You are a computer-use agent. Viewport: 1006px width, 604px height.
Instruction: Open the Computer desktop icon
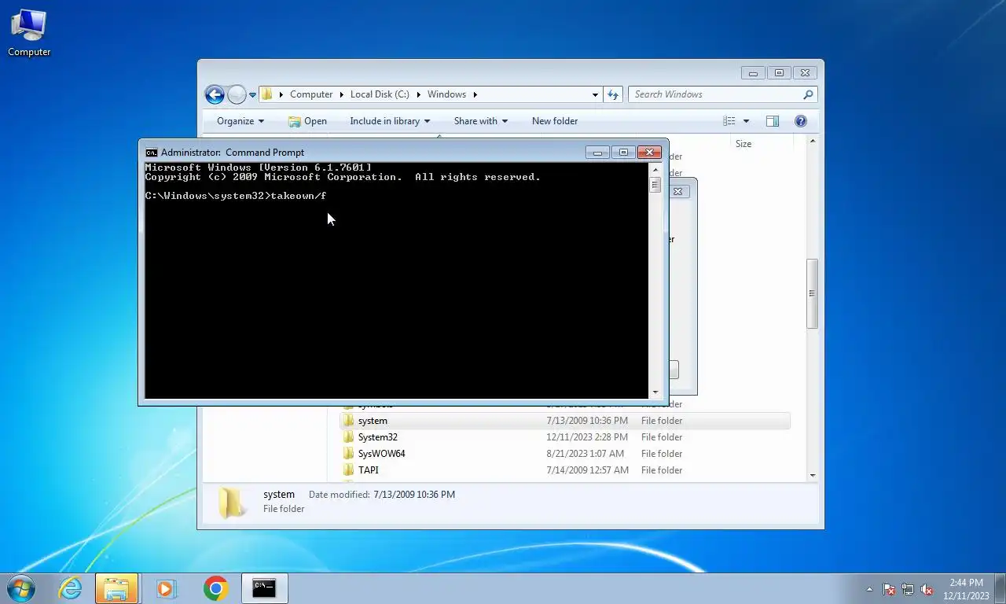pos(29,33)
